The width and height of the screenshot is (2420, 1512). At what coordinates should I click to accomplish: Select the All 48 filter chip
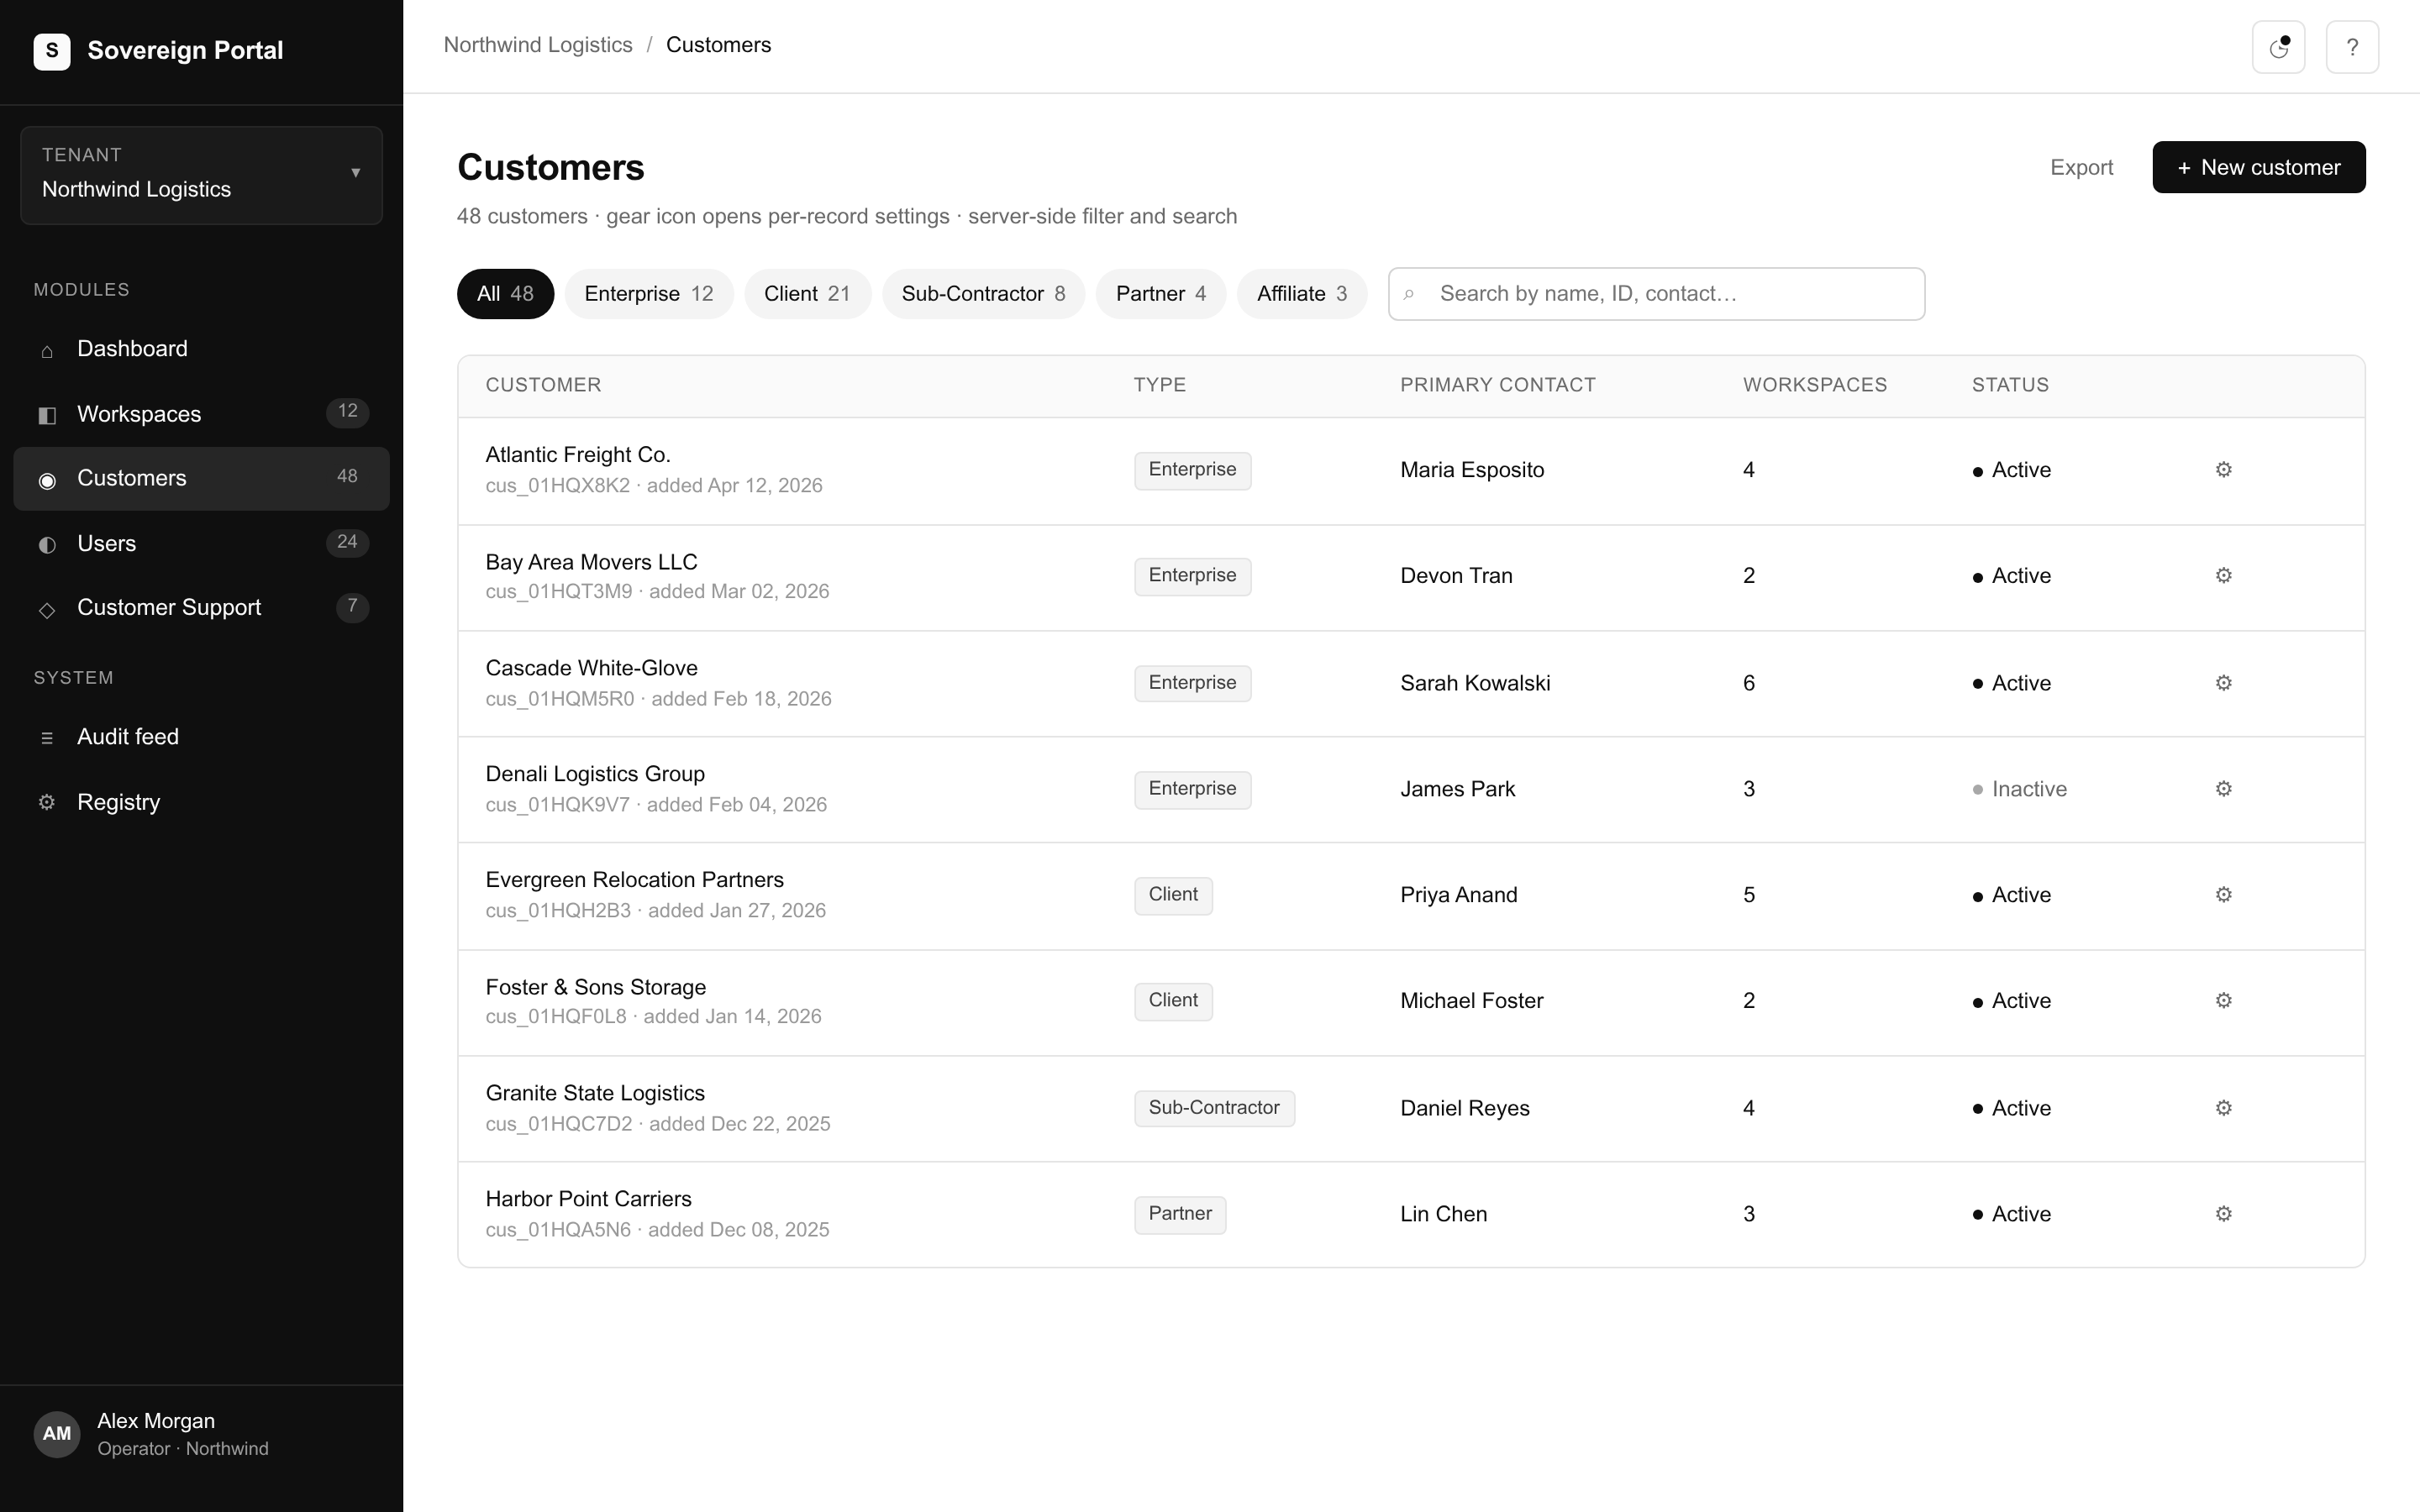(505, 294)
